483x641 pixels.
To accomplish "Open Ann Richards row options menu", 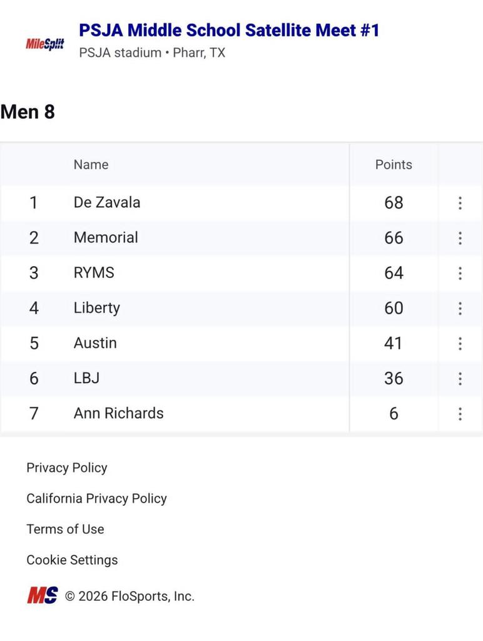I will (460, 413).
